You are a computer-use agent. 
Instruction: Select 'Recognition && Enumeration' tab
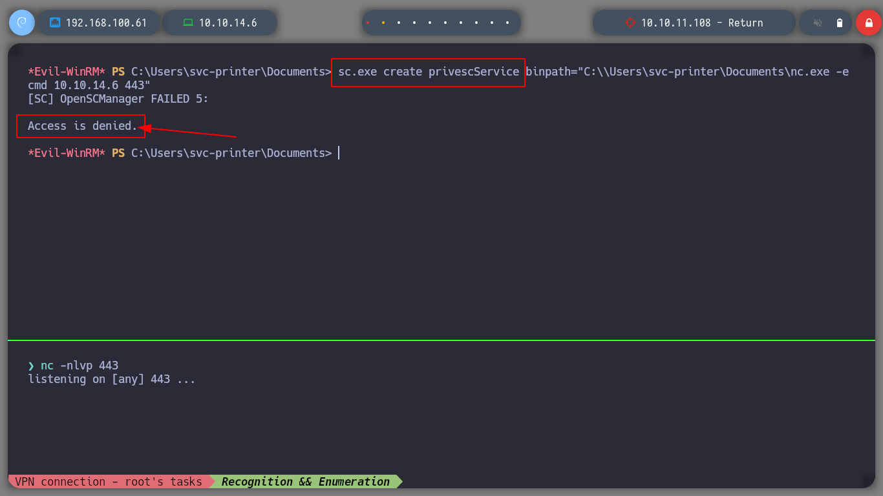tap(306, 482)
